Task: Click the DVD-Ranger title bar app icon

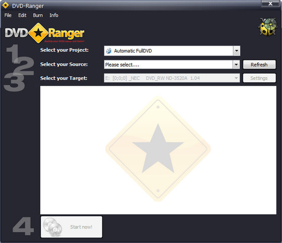Action: 6,5
